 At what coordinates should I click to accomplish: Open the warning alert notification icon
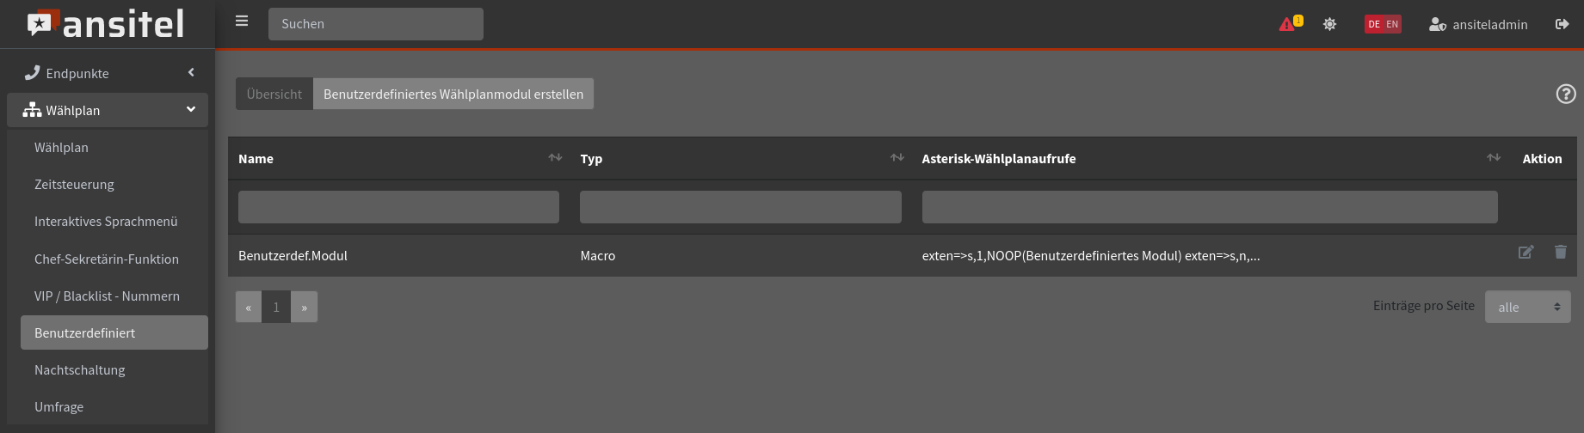click(x=1289, y=24)
